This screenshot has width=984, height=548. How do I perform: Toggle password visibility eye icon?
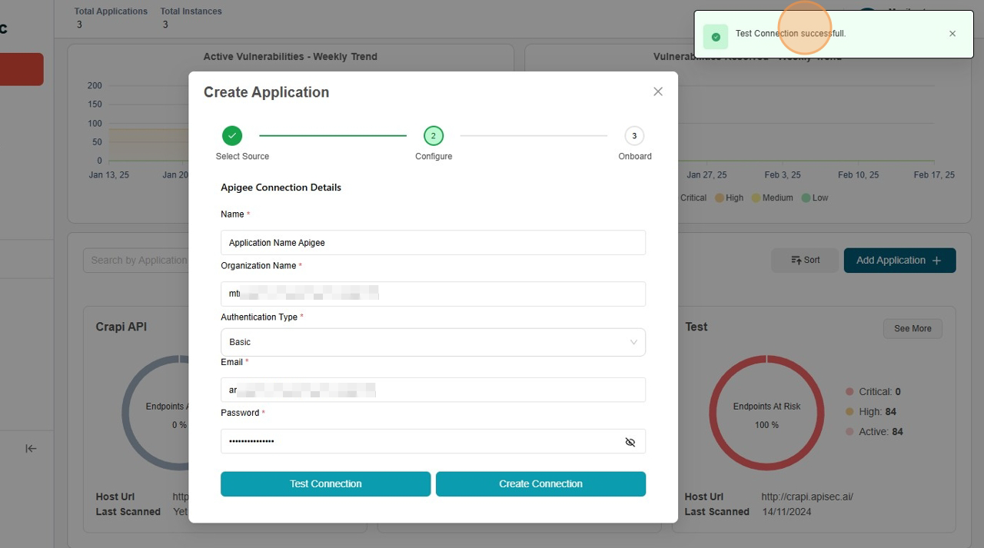coord(630,442)
